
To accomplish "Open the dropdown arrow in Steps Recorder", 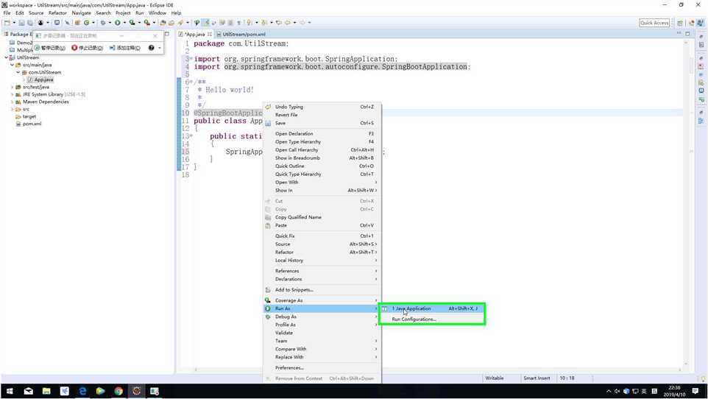I will click(160, 48).
